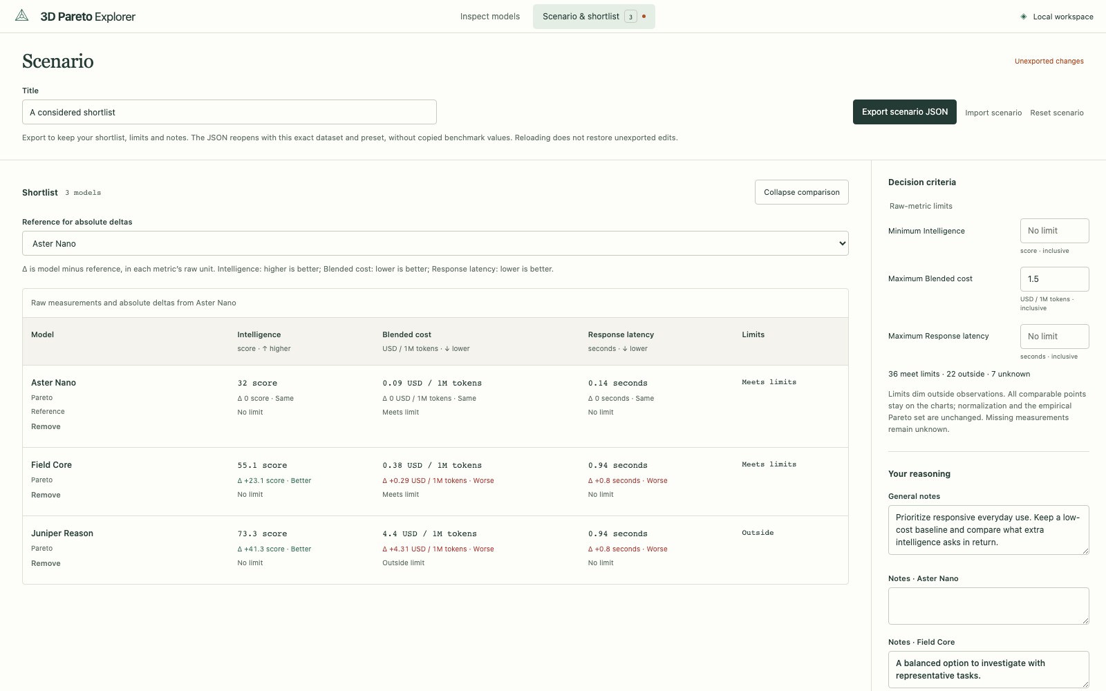Remove Field Core from shortlist
The height and width of the screenshot is (691, 1106).
(46, 495)
